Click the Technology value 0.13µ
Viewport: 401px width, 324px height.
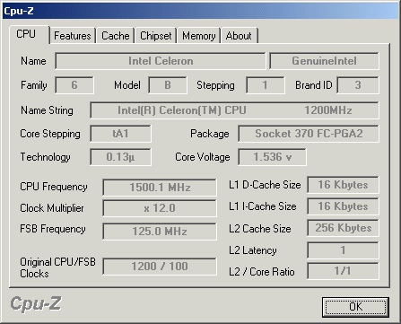click(120, 157)
